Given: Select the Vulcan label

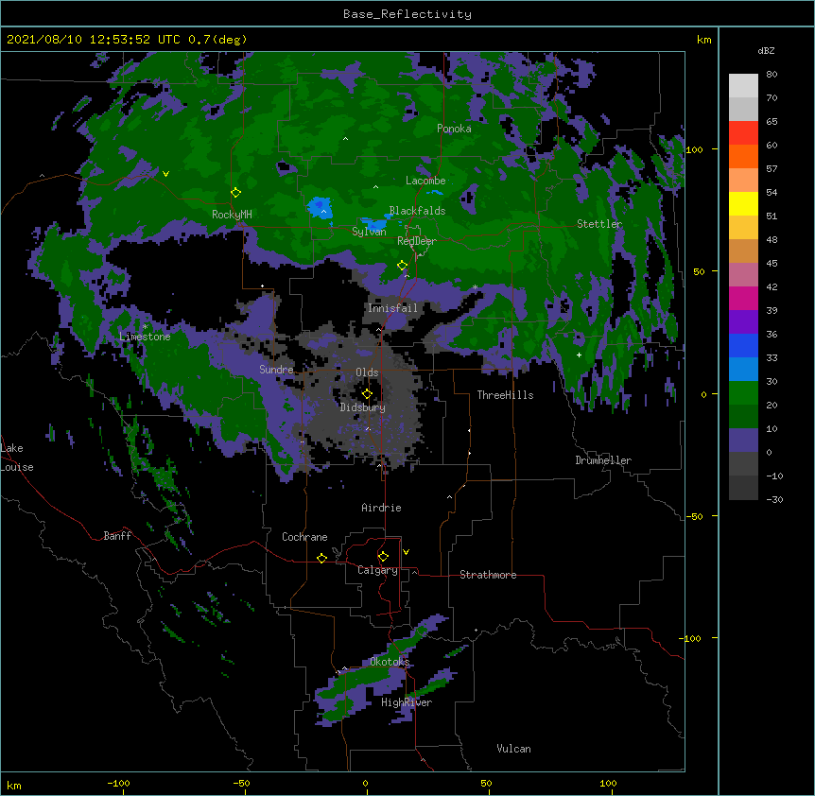Looking at the screenshot, I should (x=513, y=749).
